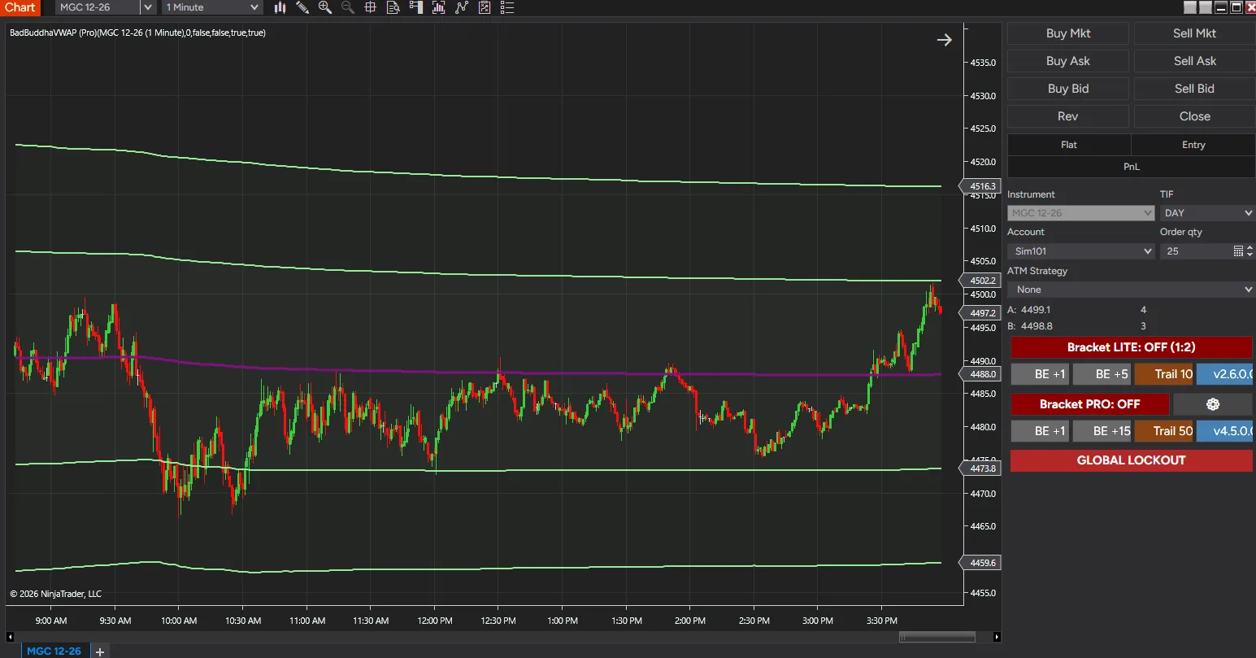Click the 4459.6 price marker
This screenshot has height=658, width=1256.
(x=980, y=563)
